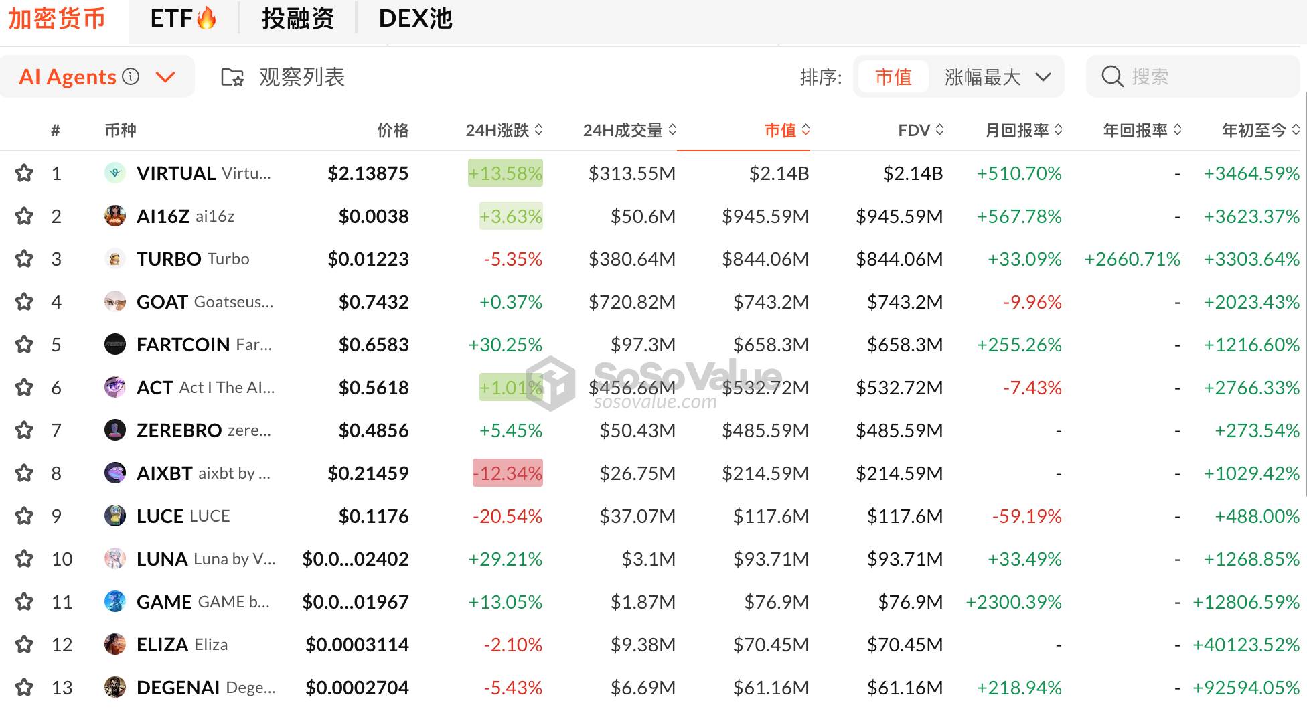The width and height of the screenshot is (1307, 711).
Task: Click the info icon beside AI Agents
Action: click(x=131, y=77)
